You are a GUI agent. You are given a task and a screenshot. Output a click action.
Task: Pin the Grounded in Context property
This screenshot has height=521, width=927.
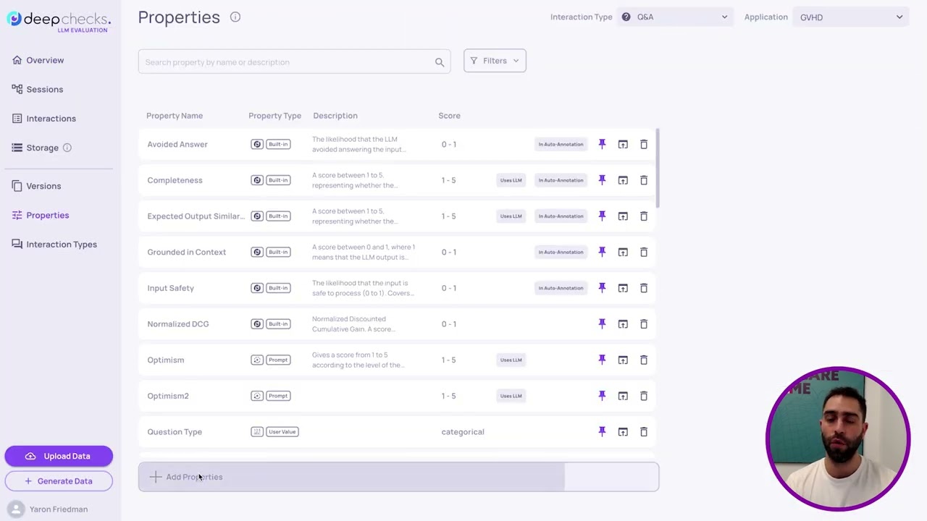pos(602,252)
